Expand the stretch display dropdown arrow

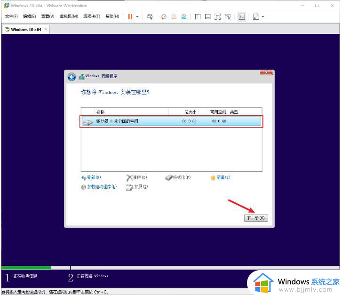click(263, 16)
